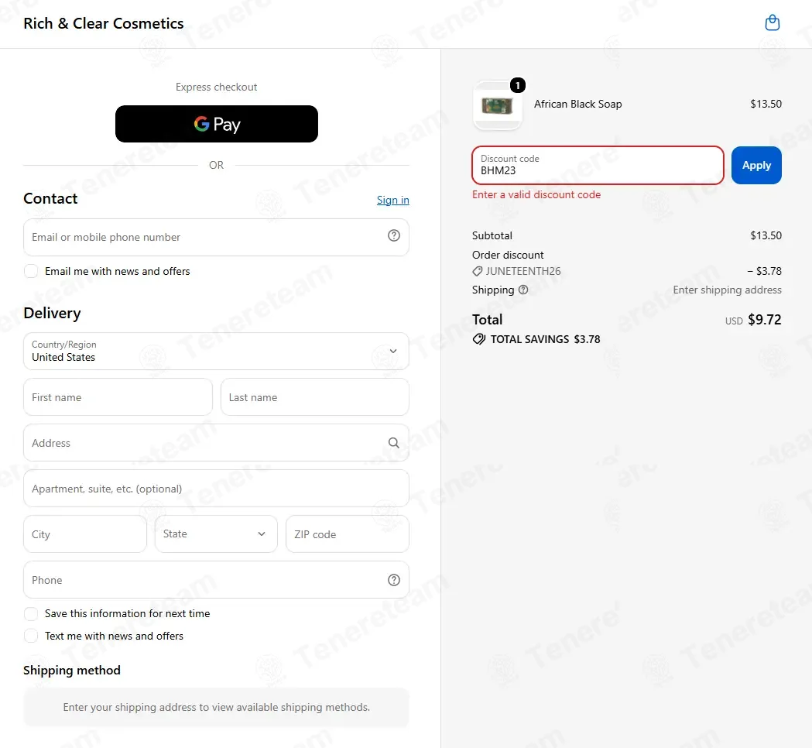Click the Subtotal label
812x748 pixels.
point(492,235)
